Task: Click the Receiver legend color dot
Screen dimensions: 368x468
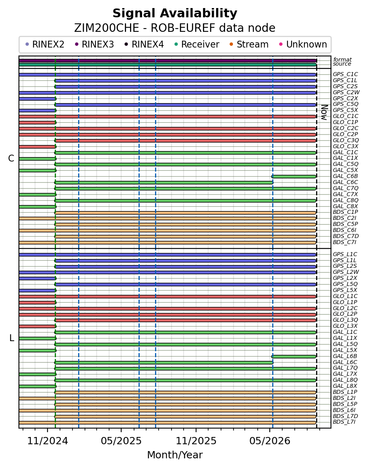Action: [x=176, y=44]
